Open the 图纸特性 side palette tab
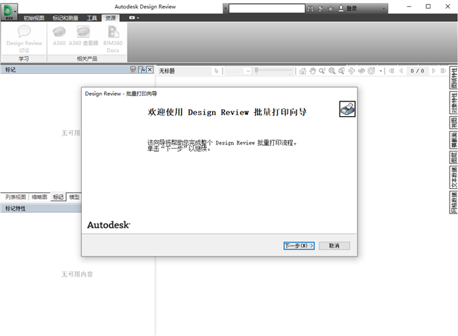This screenshot has height=336, width=458. [x=454, y=77]
